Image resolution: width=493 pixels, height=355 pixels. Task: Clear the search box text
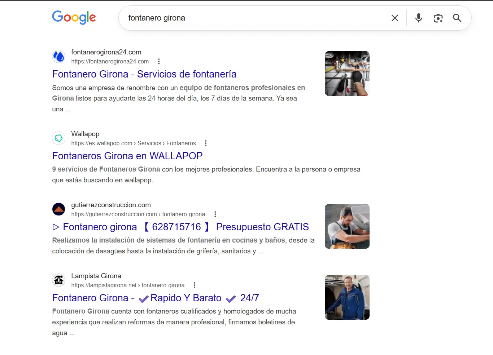tap(395, 18)
